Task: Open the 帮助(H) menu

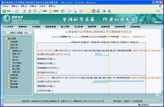Action: 52,6
